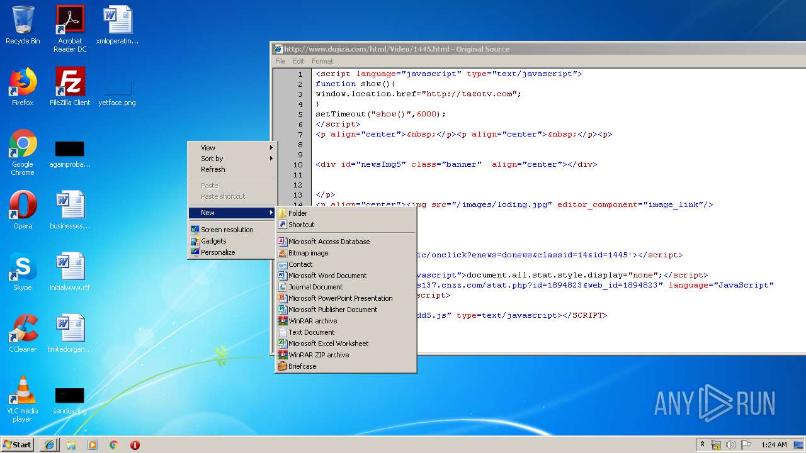Create a new WinRAR archive
The height and width of the screenshot is (453, 806).
pos(346,321)
